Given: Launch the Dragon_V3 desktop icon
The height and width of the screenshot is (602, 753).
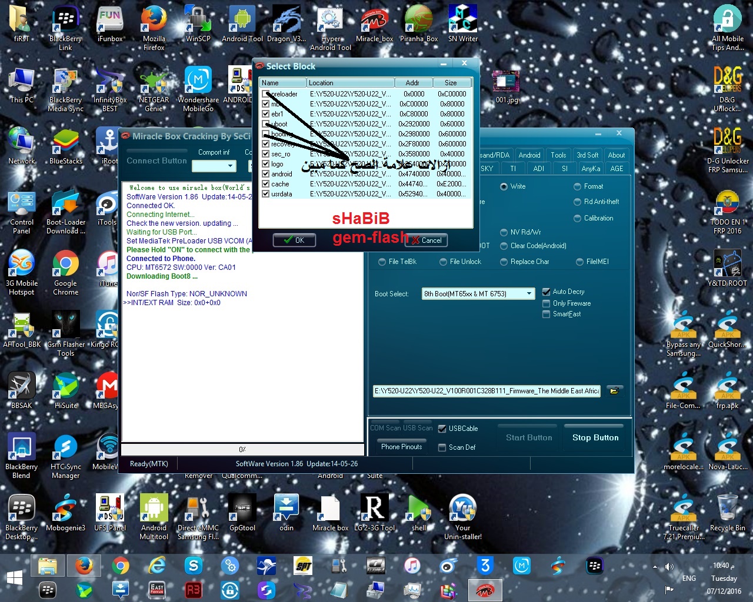Looking at the screenshot, I should pyautogui.click(x=286, y=24).
